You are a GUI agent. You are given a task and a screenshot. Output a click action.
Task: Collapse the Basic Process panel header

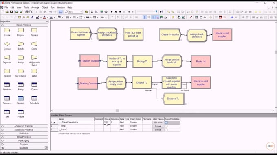[24, 25]
